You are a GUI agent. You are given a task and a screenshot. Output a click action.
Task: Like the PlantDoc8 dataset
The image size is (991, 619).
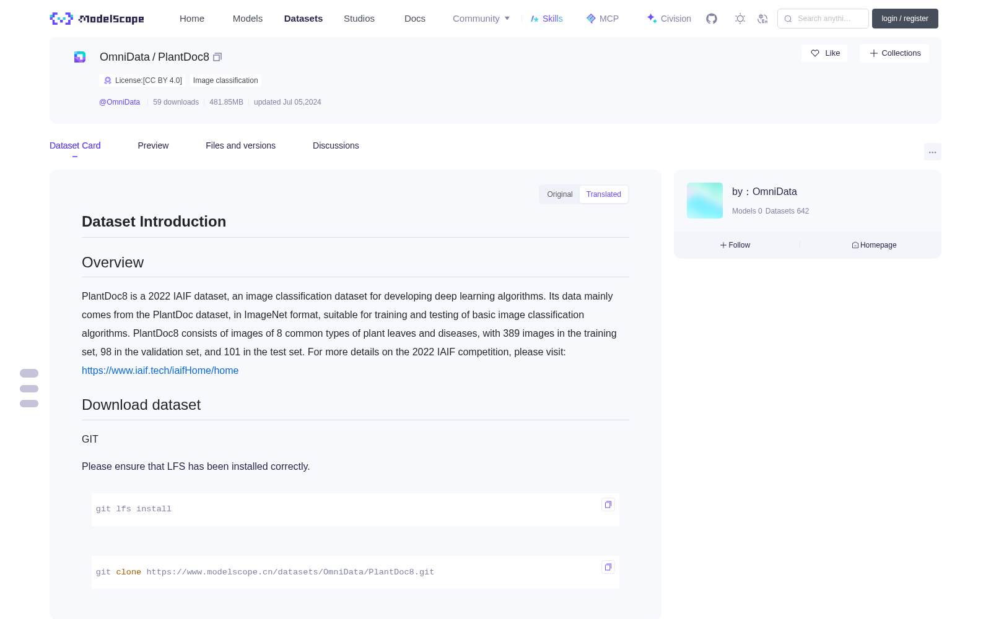click(x=825, y=53)
